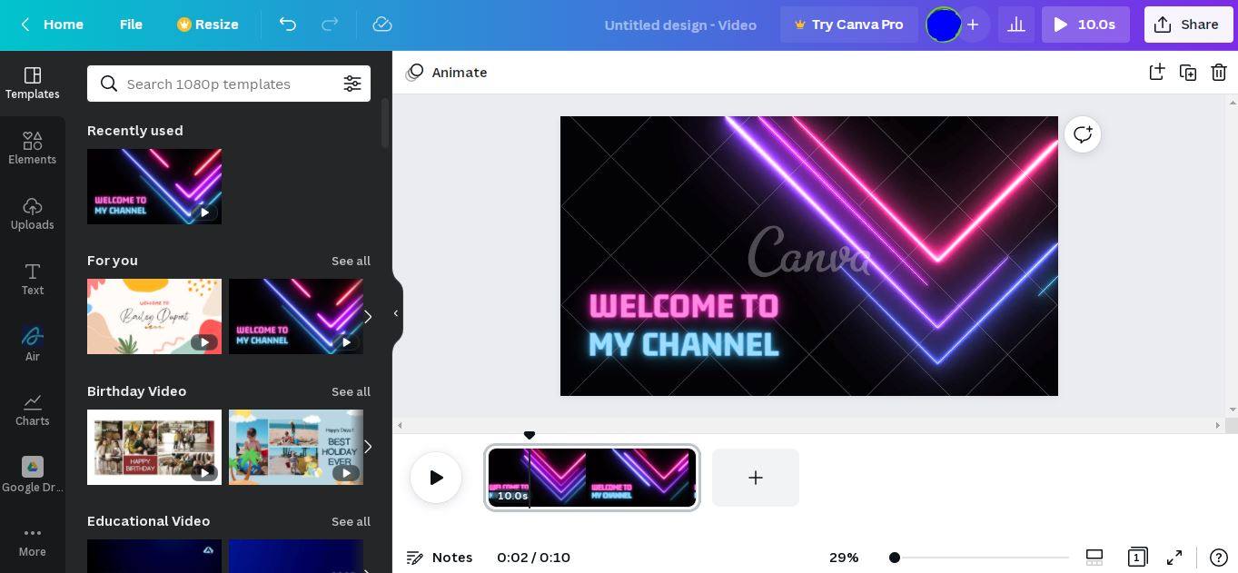The width and height of the screenshot is (1238, 573).
Task: Select the Bailey Dupont pastel template
Action: 154,316
